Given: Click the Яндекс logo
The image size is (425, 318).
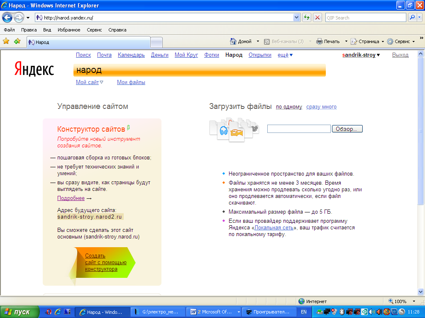Looking at the screenshot, I should [34, 69].
